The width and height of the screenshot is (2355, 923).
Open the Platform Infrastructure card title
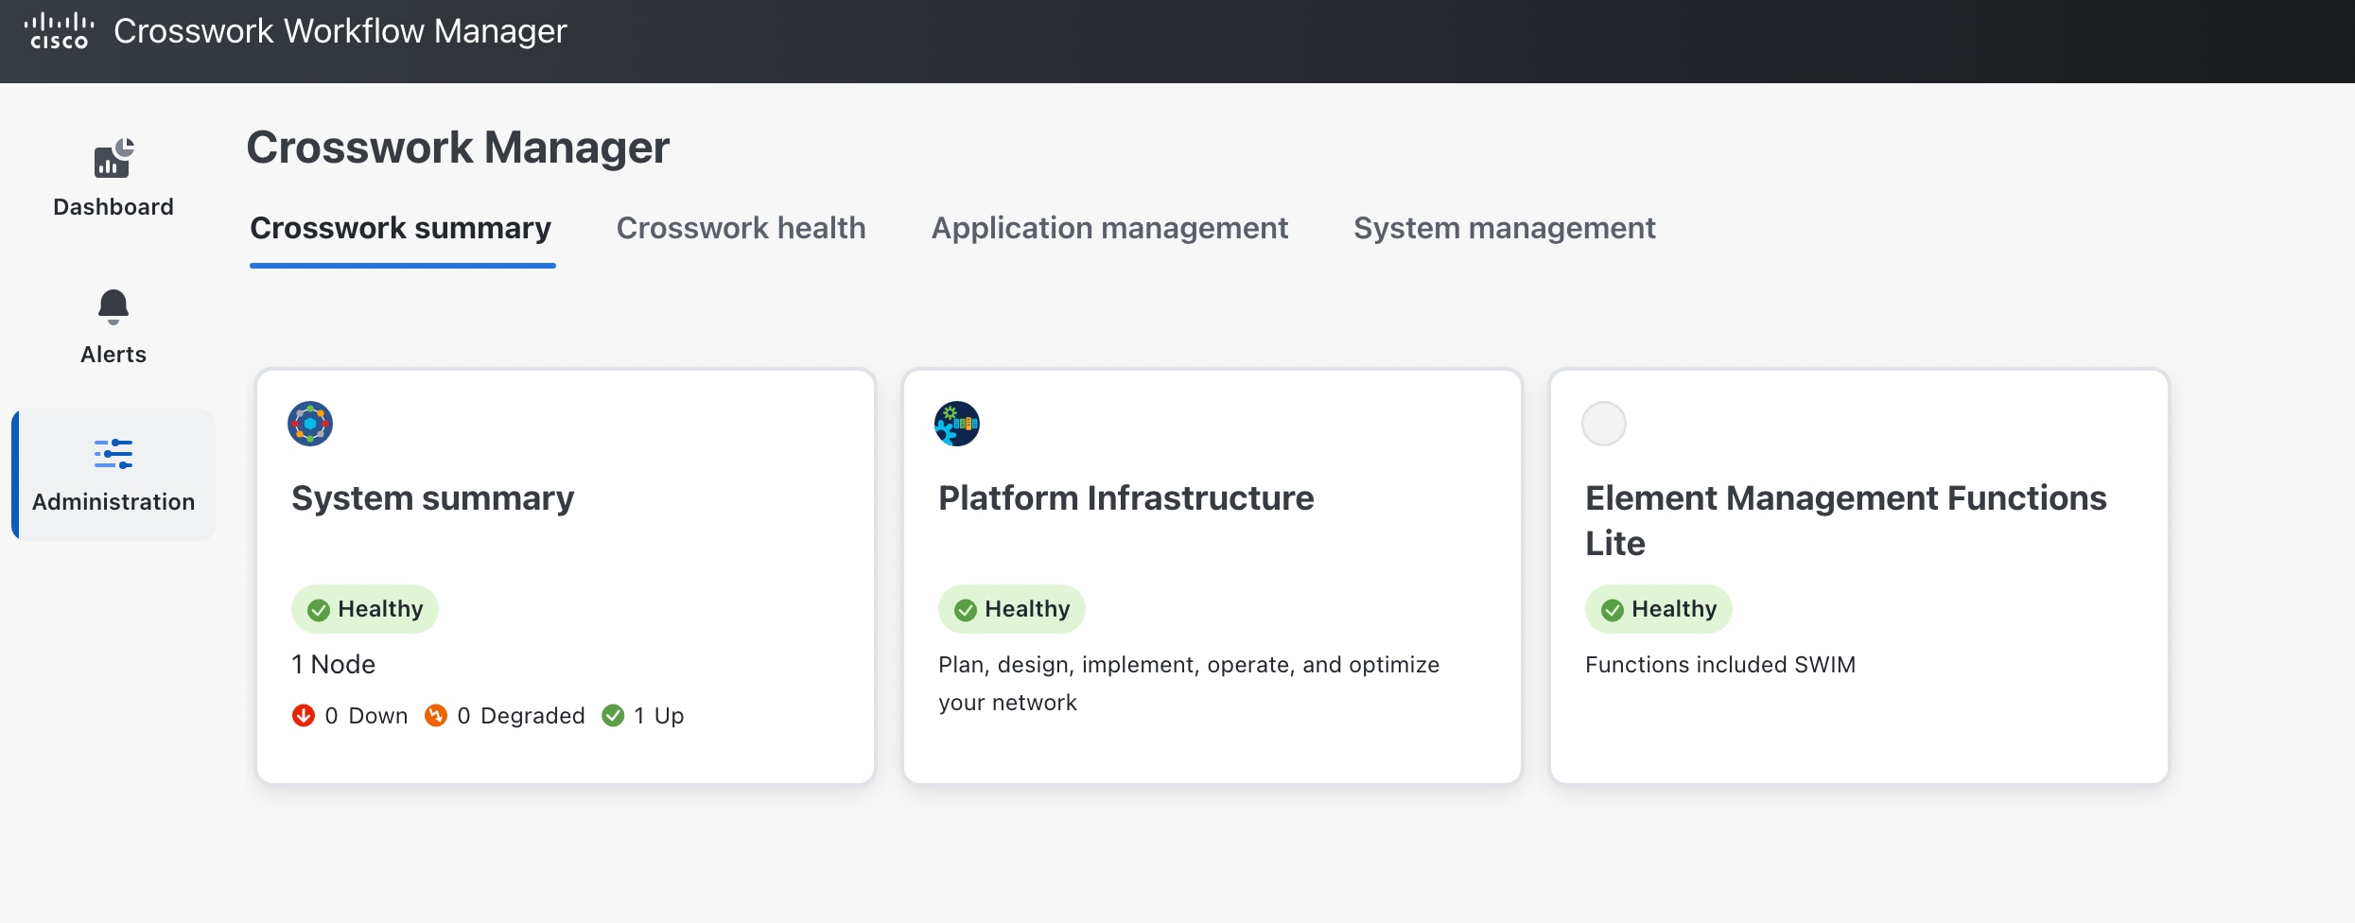(x=1126, y=498)
